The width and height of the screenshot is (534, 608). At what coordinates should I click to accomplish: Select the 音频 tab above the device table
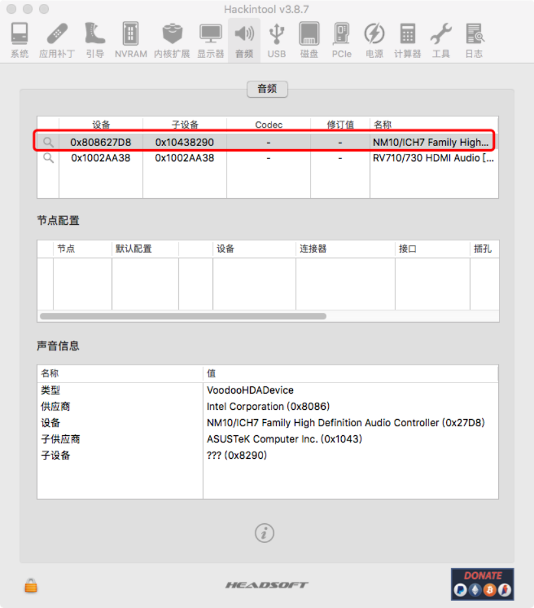pos(266,89)
